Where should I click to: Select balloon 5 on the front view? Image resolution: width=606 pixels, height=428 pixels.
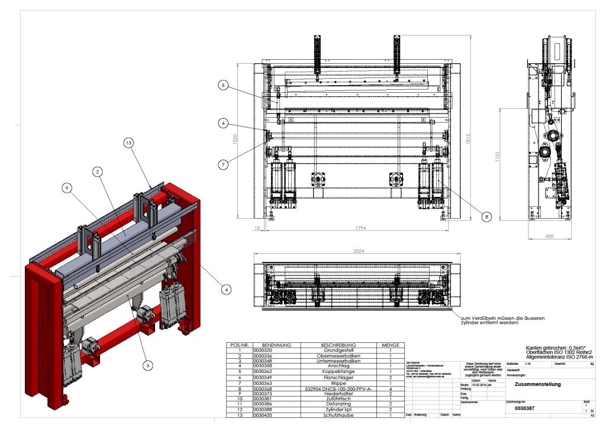tap(223, 86)
